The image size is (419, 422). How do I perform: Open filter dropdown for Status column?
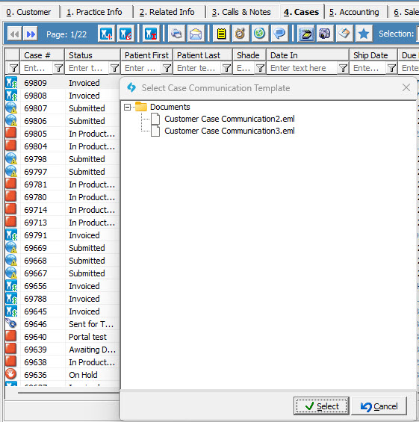click(x=114, y=68)
